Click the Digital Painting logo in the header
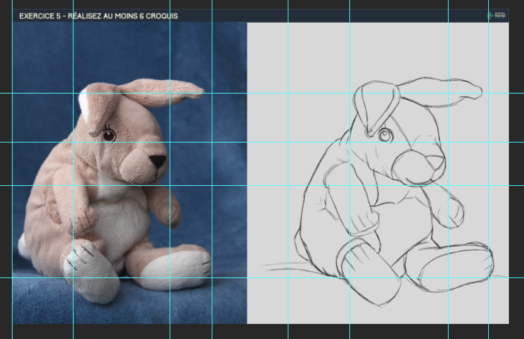The width and height of the screenshot is (524, 339). point(498,15)
